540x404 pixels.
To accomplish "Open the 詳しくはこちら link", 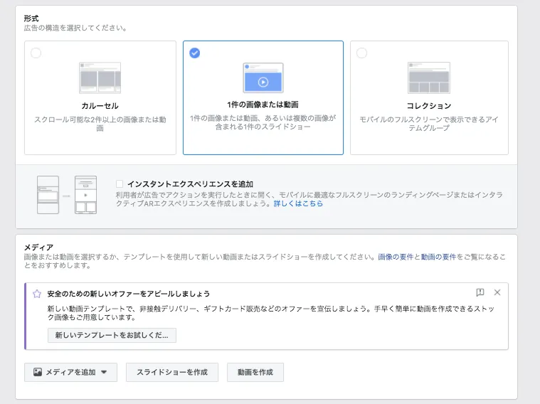I will click(x=298, y=203).
